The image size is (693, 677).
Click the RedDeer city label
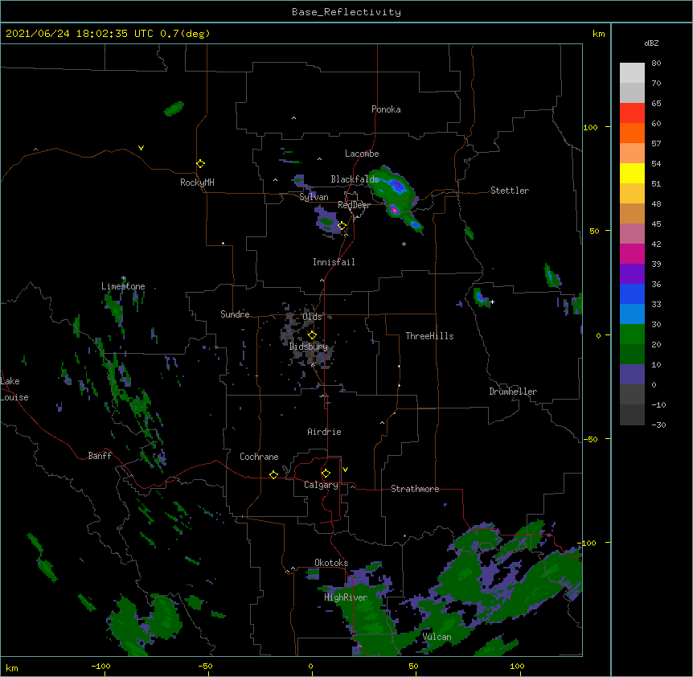point(354,205)
